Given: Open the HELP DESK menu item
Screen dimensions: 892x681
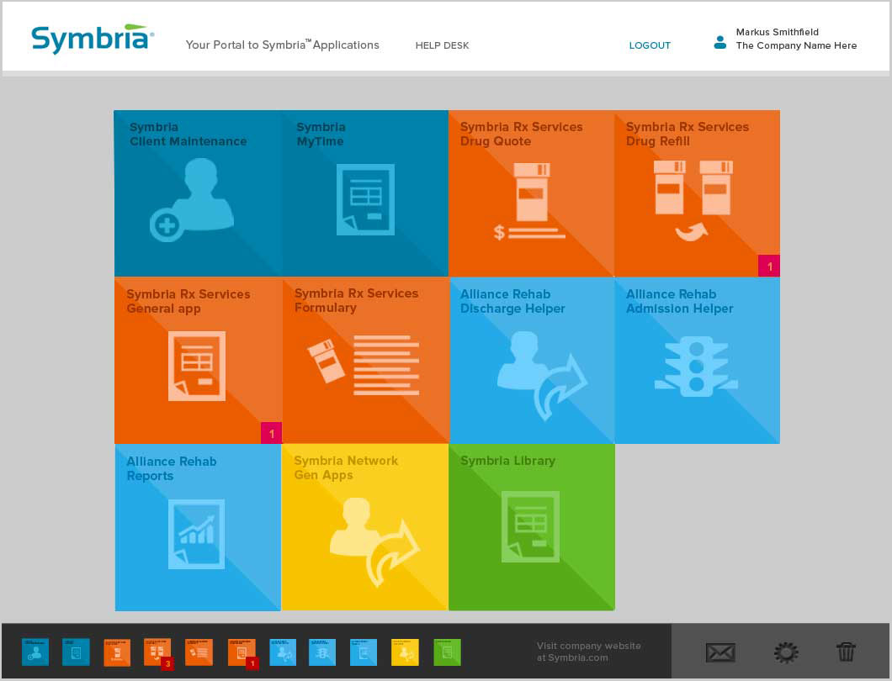Looking at the screenshot, I should click(x=442, y=45).
